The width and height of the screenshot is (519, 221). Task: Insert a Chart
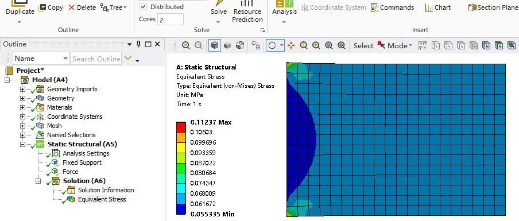[x=438, y=7]
